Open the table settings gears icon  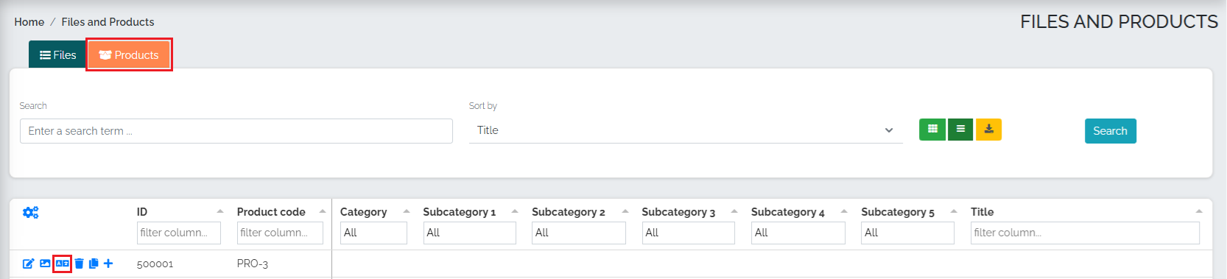coord(30,212)
